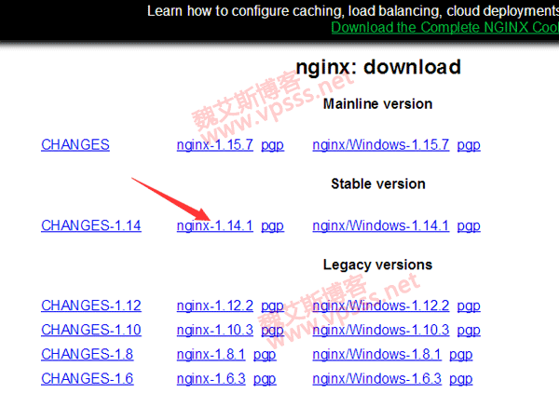Viewport: 559px width, 393px height.
Task: Download nginx/Windows-1.10.3 build
Action: coord(380,330)
